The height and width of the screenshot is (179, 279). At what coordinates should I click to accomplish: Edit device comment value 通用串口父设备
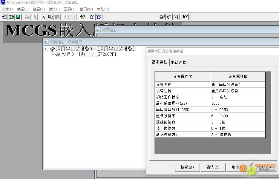coord(238,91)
